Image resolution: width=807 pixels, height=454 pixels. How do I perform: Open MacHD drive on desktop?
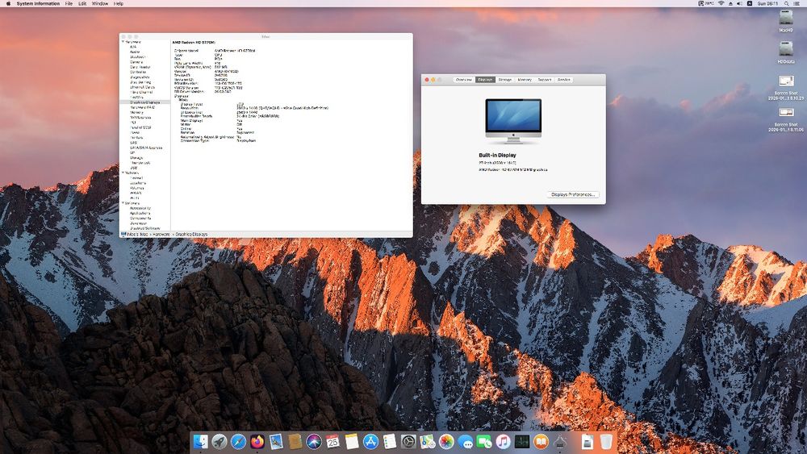tap(786, 18)
